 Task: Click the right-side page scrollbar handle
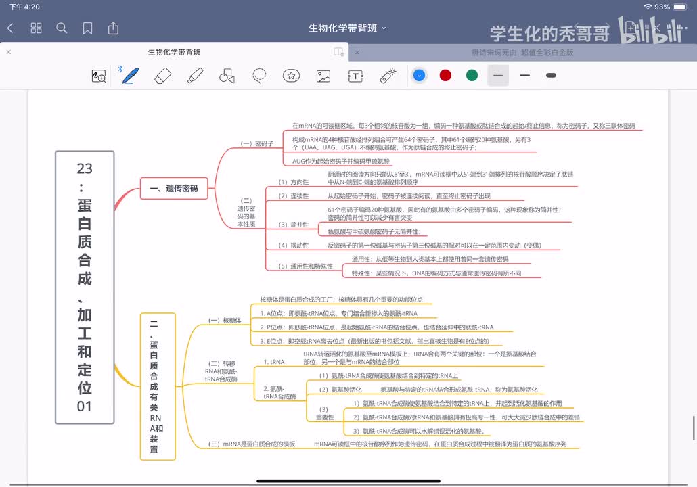[694, 427]
